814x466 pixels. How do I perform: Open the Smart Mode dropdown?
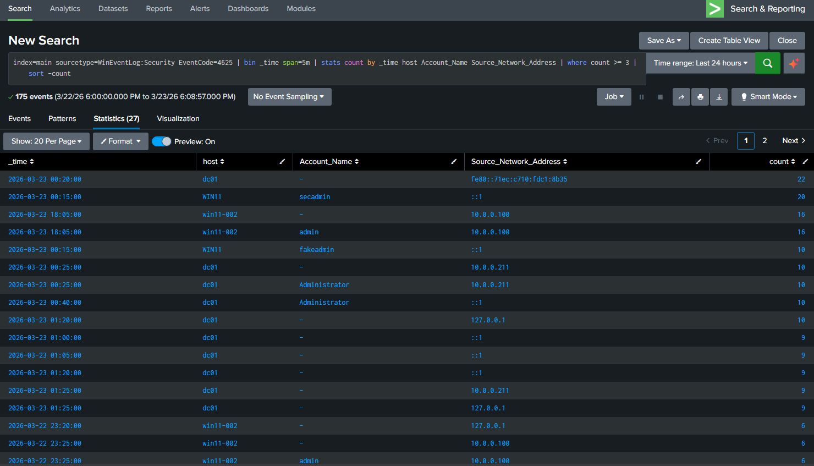pos(768,97)
